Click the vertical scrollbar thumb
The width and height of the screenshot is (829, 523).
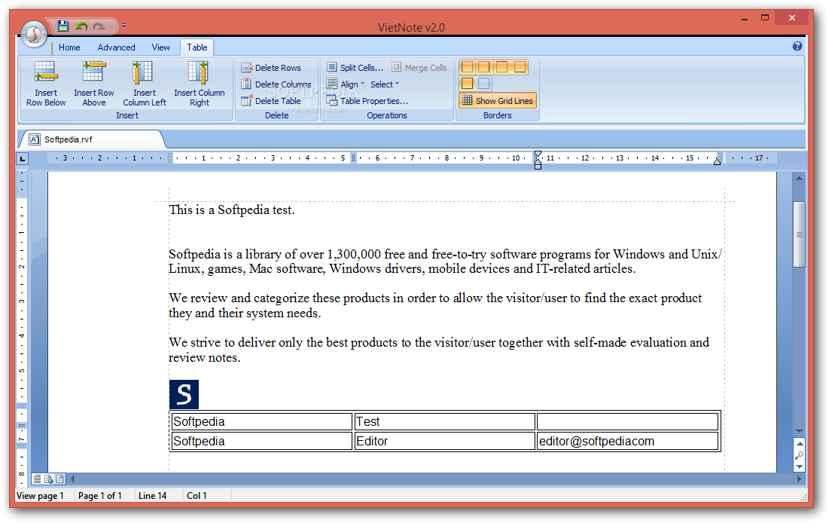coord(799,234)
